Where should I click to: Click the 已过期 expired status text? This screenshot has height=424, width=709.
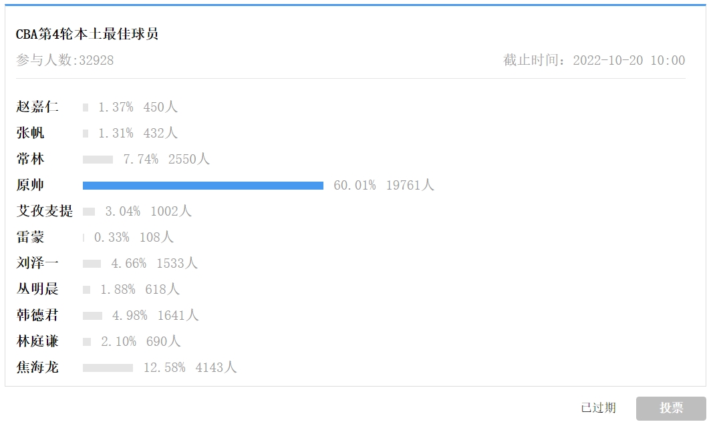pos(598,408)
